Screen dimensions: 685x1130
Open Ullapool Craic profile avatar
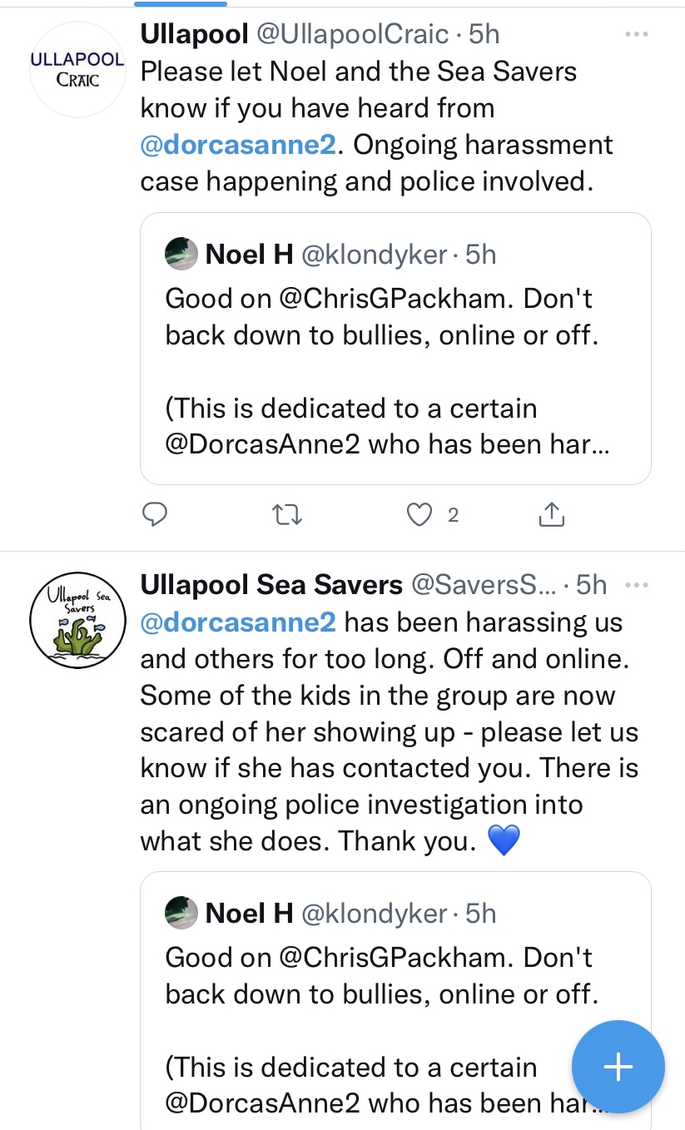coord(77,70)
